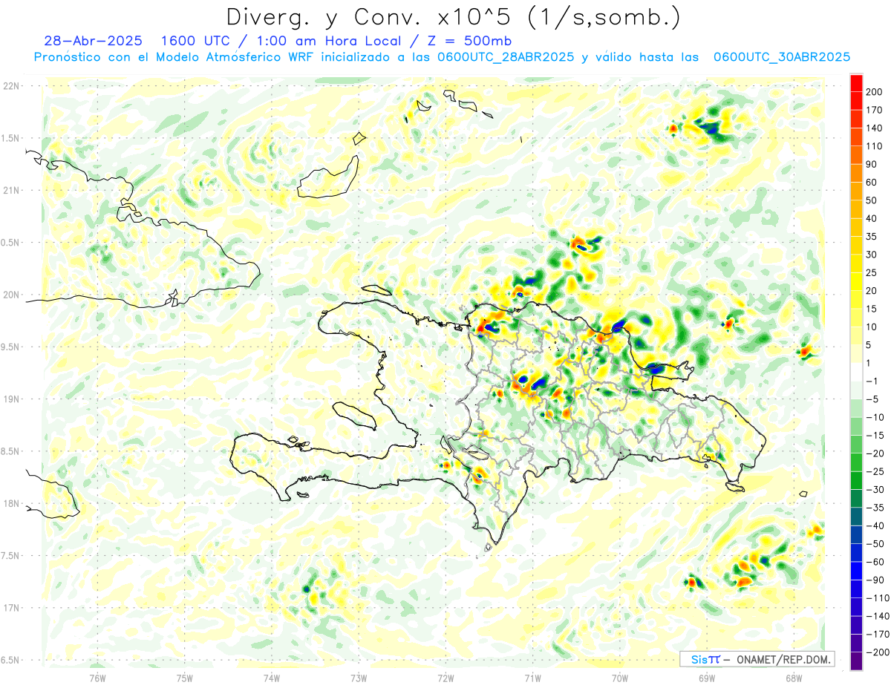Click the '69W' longitude label
Viewport: 891px width, 688px height.
[x=707, y=678]
